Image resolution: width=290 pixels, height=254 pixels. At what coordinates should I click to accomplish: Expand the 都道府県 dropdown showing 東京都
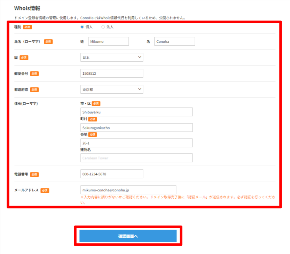point(111,89)
